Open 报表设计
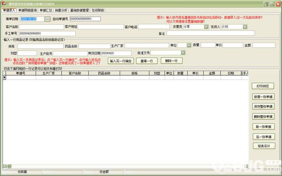Viewport: 282px width, 176px height. 264,146
